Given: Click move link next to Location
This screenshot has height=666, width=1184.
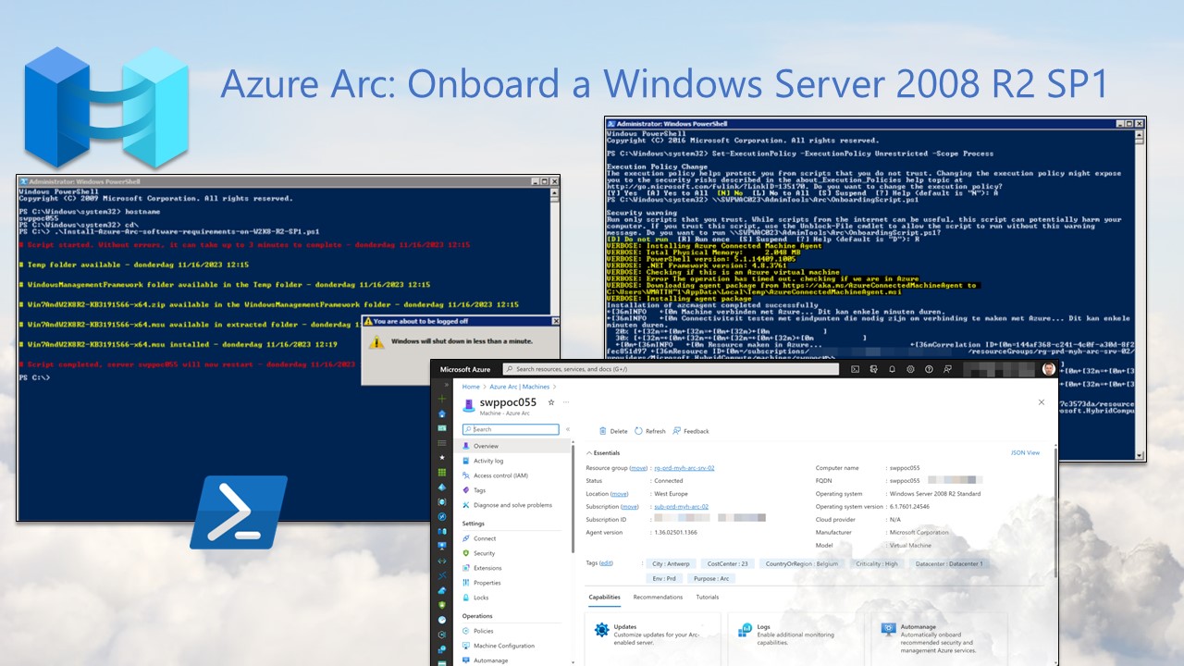Looking at the screenshot, I should pyautogui.click(x=620, y=494).
